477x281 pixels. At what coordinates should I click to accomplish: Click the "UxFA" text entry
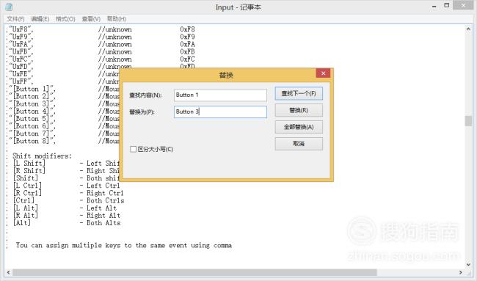pyautogui.click(x=21, y=44)
